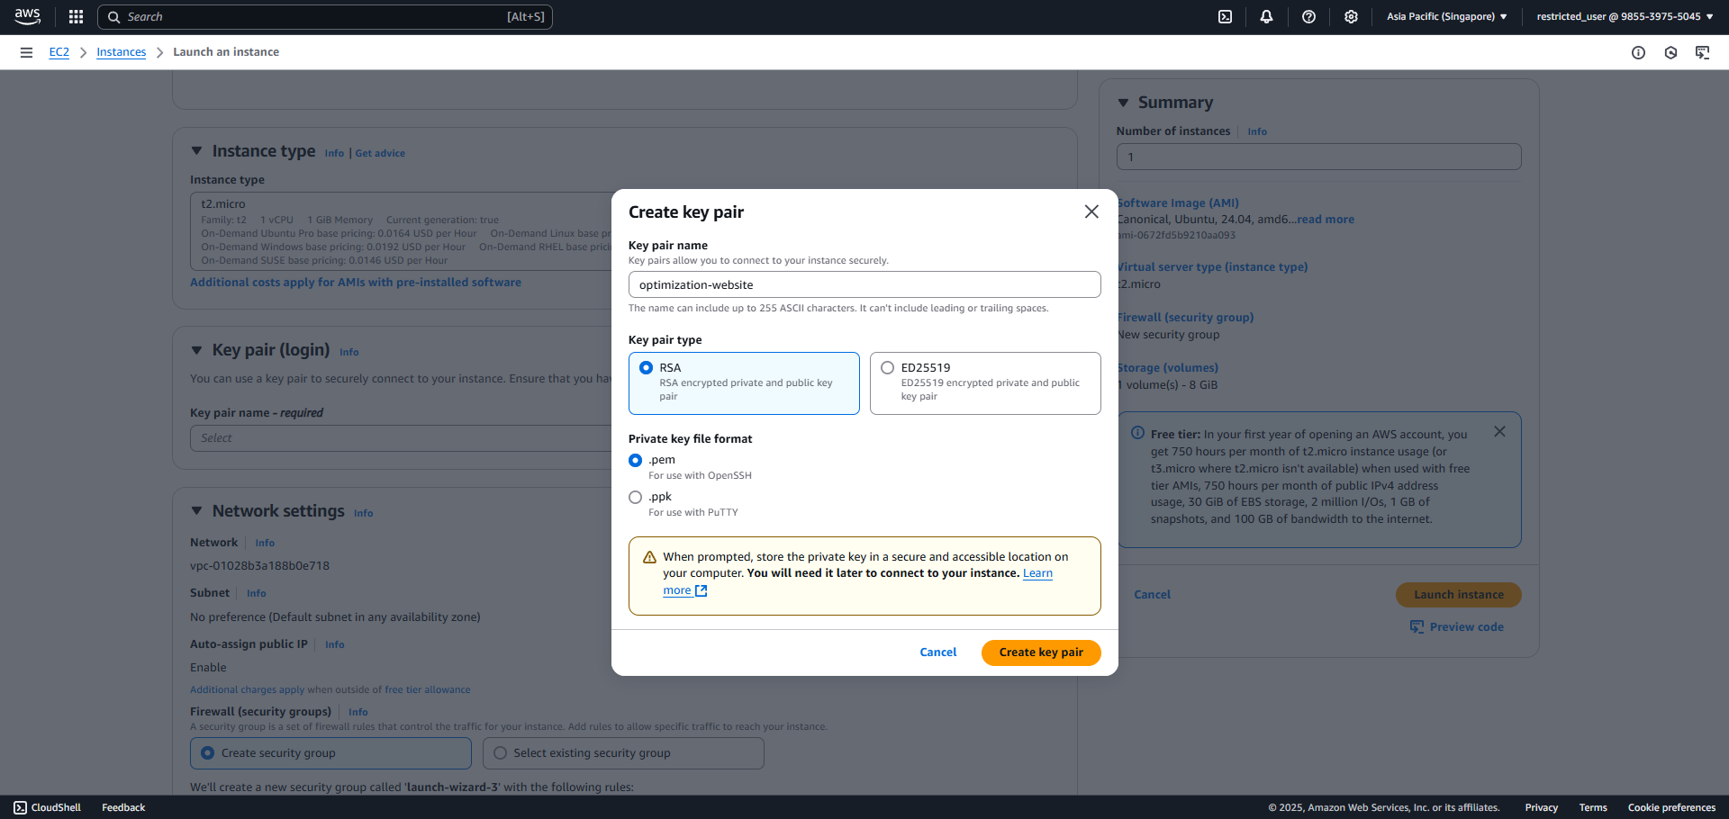Open the services grid menu icon
The image size is (1729, 819).
[76, 16]
